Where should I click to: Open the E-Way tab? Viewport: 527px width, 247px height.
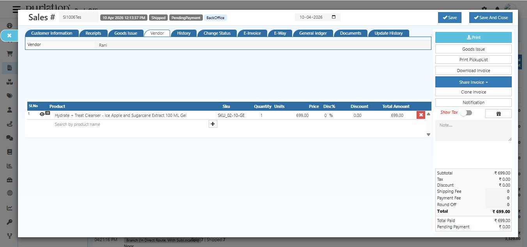[280, 33]
